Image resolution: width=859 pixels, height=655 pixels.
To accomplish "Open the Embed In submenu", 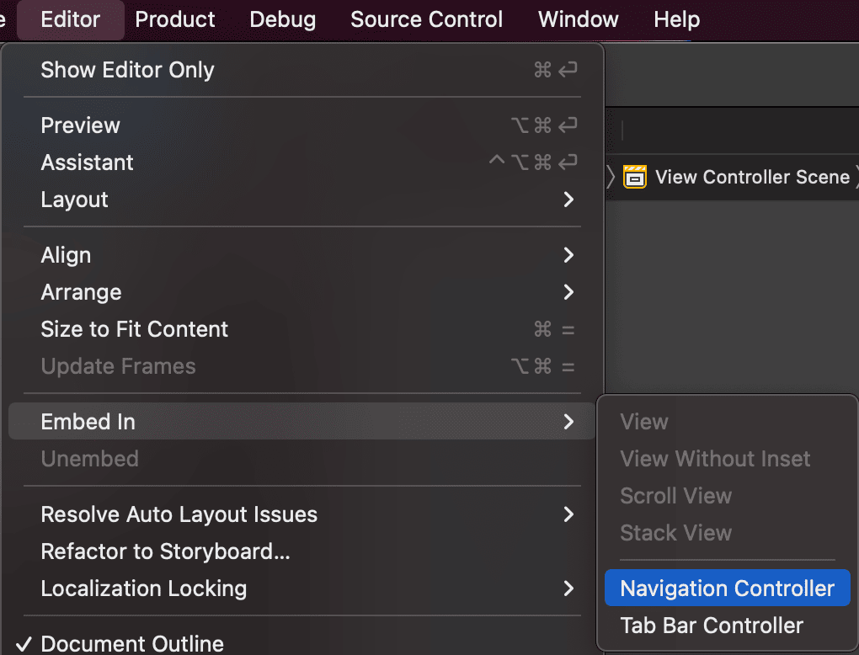I will click(x=302, y=421).
